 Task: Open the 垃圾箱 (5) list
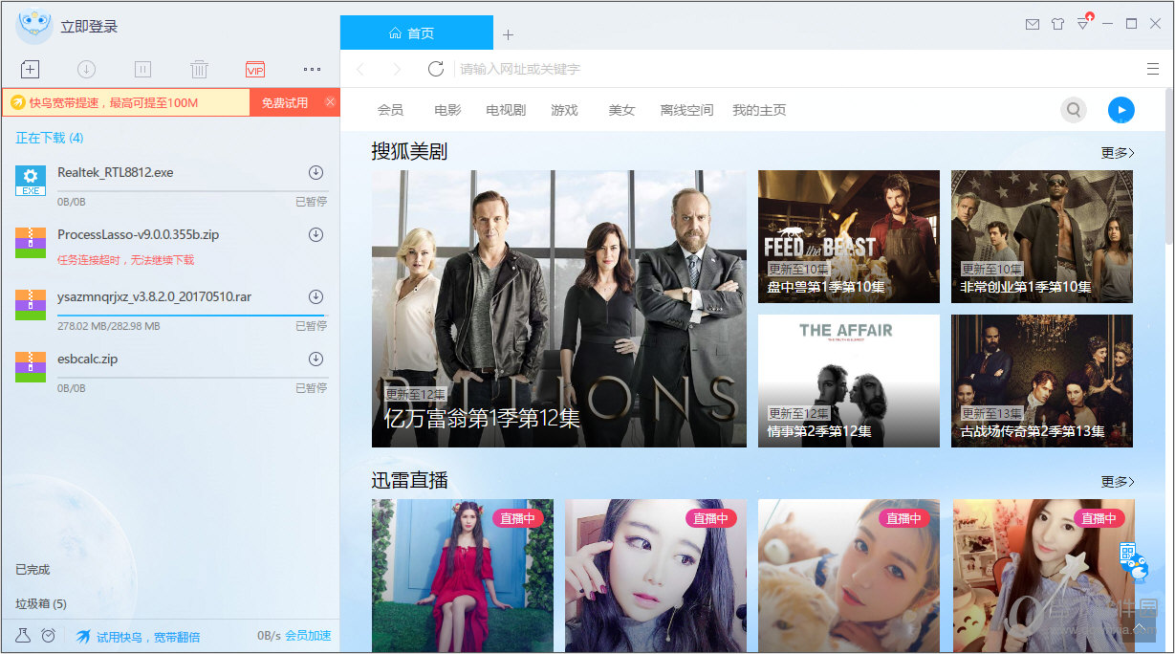[41, 603]
